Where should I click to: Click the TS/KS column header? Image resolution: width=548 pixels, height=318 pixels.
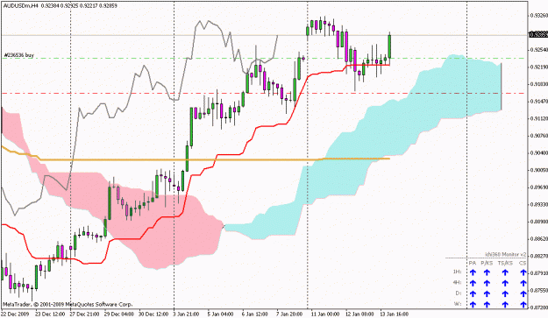(505, 263)
